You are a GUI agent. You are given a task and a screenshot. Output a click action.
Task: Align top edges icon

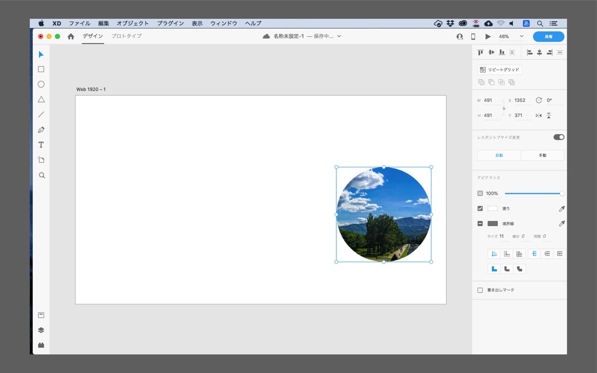point(480,52)
